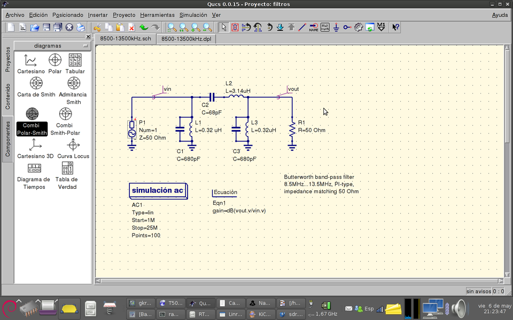Insert an equation using toolbar icon
Viewport: 513px width, 320px height.
pos(325,27)
